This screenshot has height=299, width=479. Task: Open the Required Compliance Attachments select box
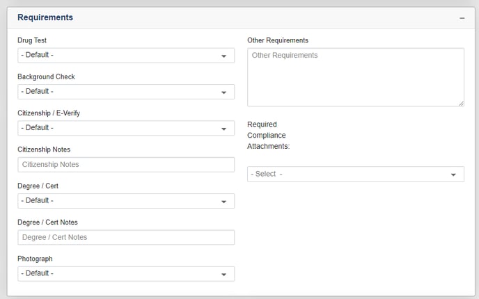(x=356, y=175)
